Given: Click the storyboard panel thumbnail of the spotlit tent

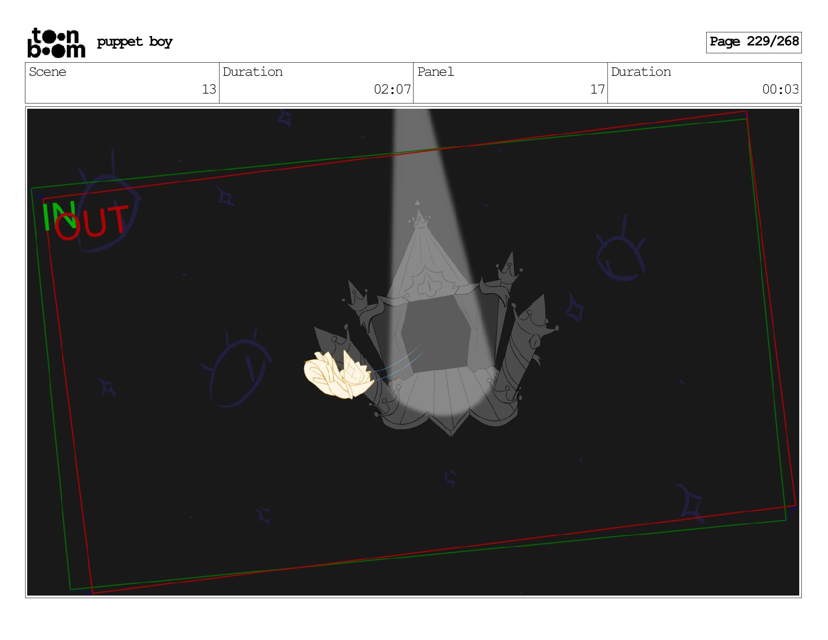Looking at the screenshot, I should [x=413, y=352].
